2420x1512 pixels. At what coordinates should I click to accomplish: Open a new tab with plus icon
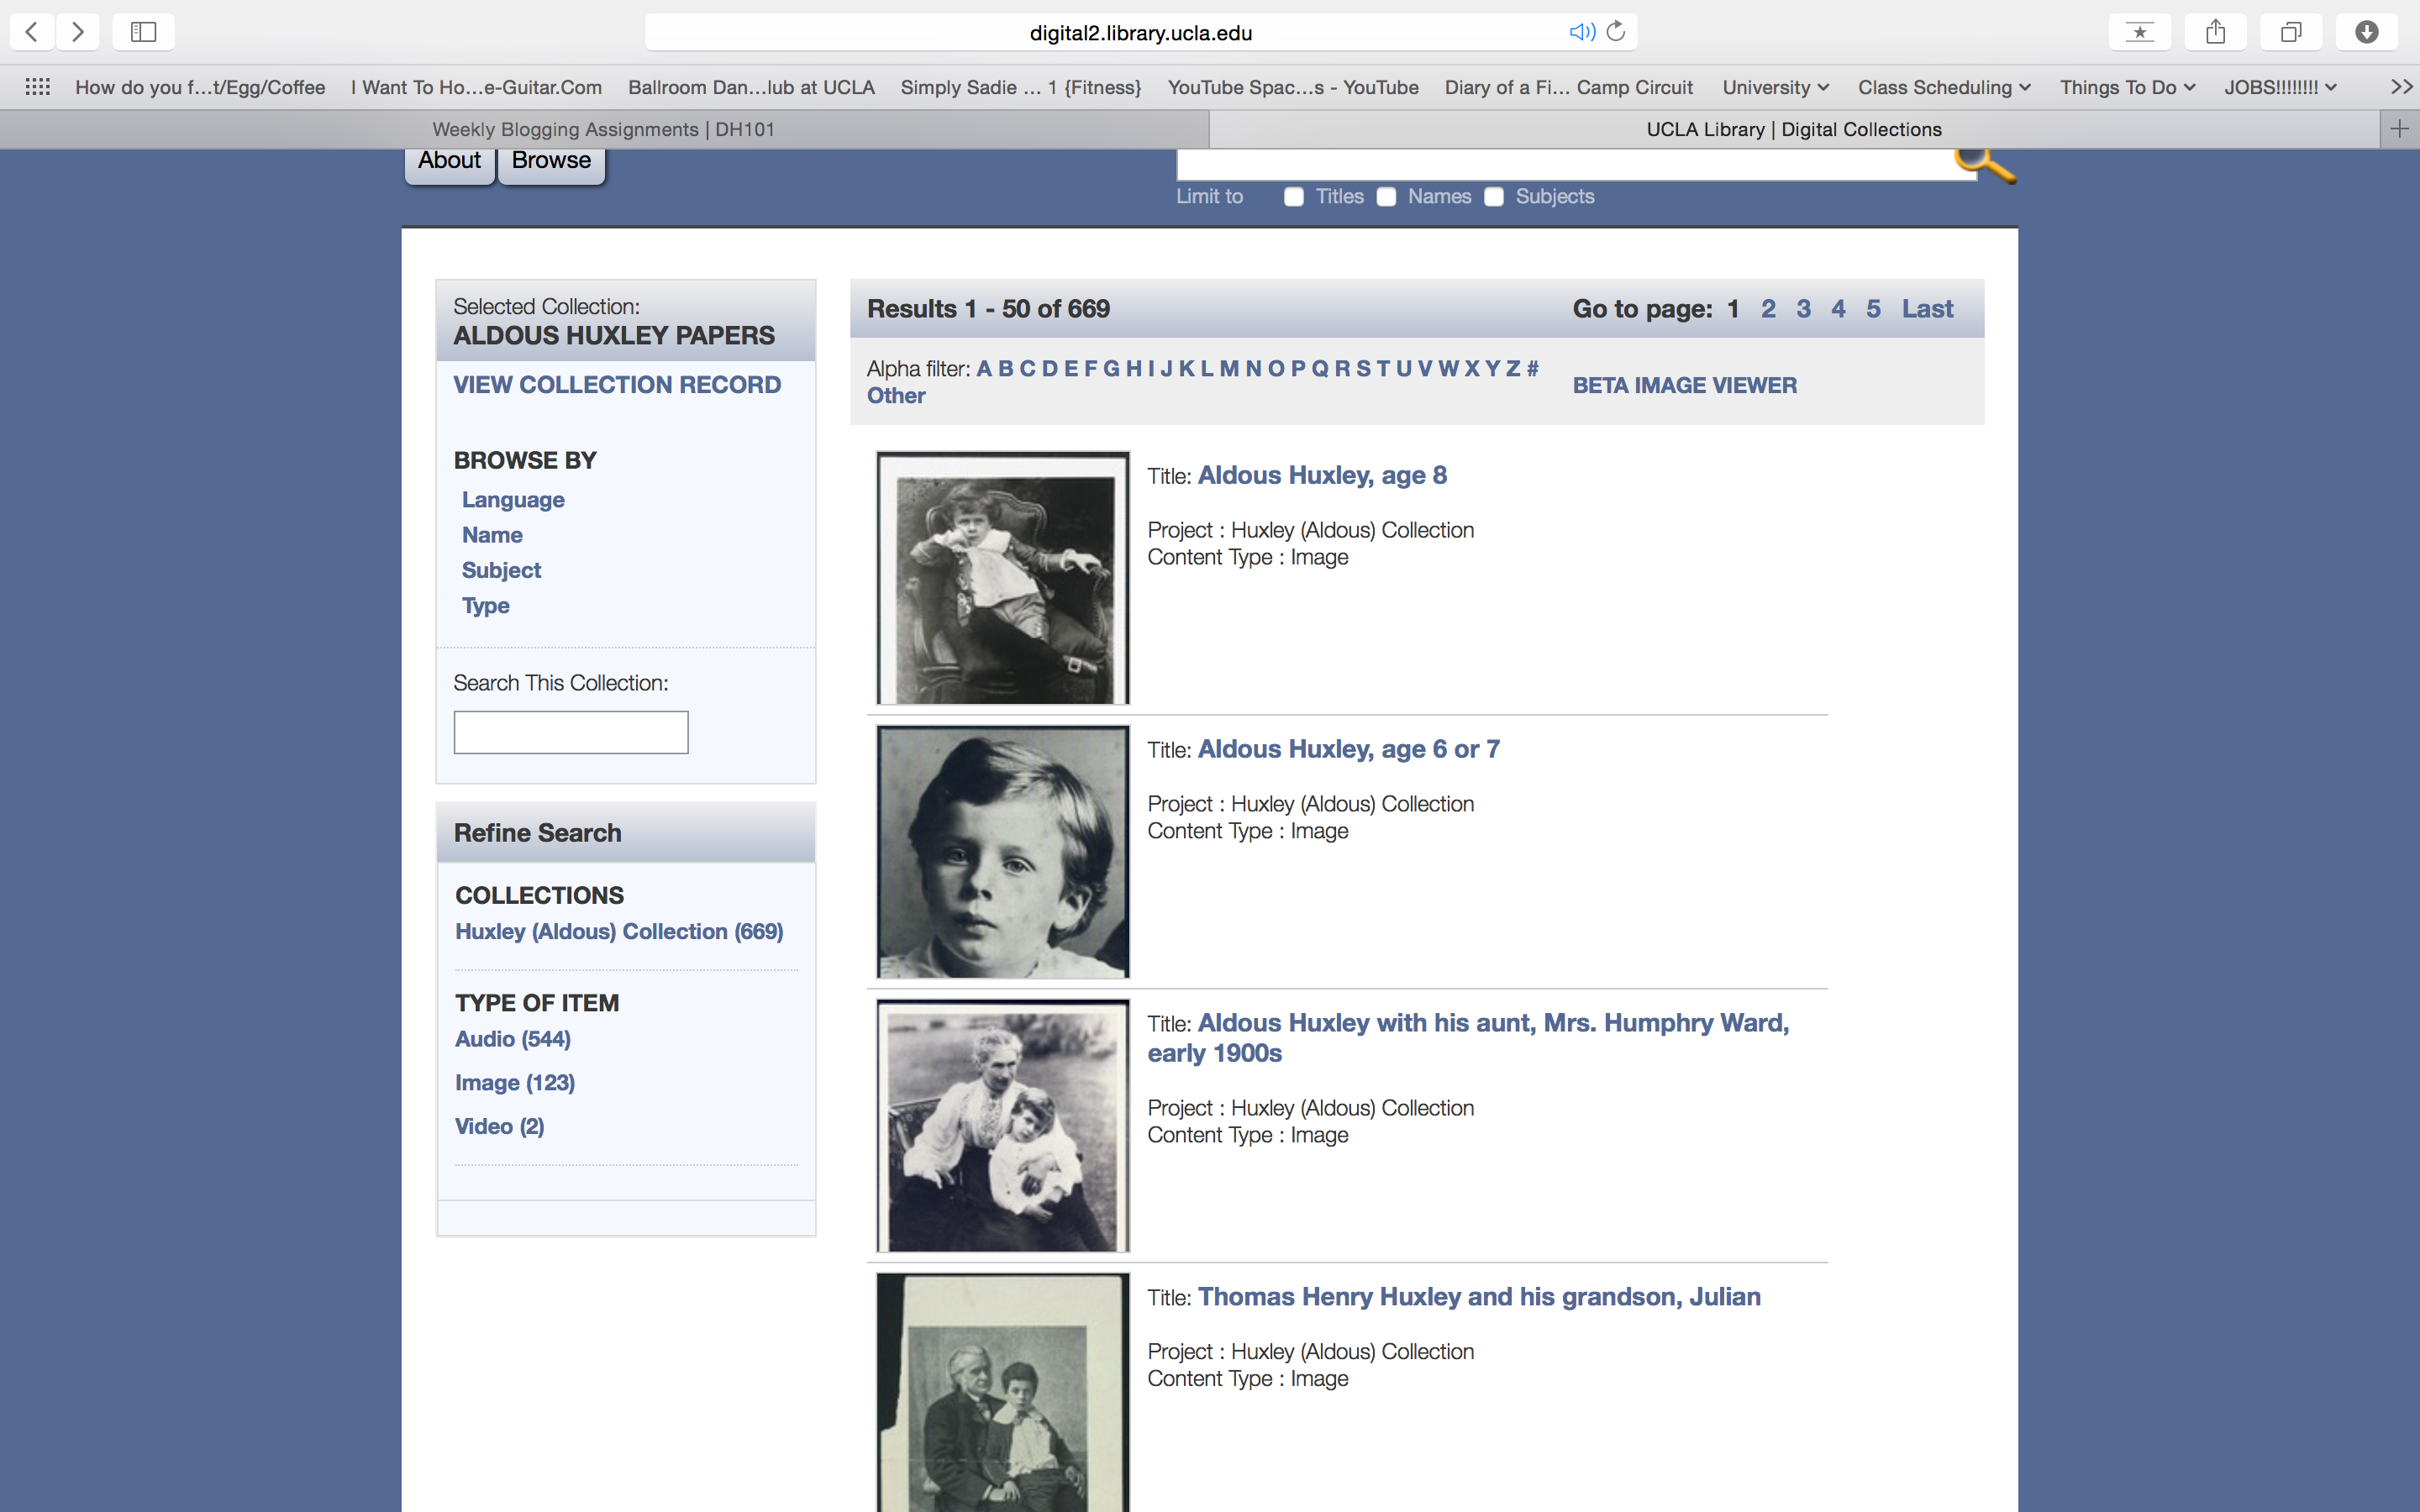pos(2399,129)
